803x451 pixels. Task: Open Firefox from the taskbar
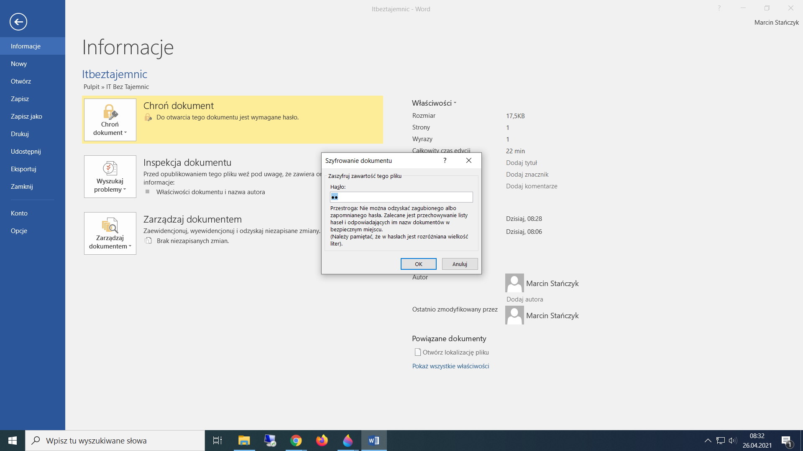tap(322, 441)
